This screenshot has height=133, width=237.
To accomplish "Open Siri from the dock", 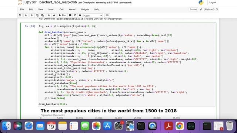I will [x=18, y=126].
